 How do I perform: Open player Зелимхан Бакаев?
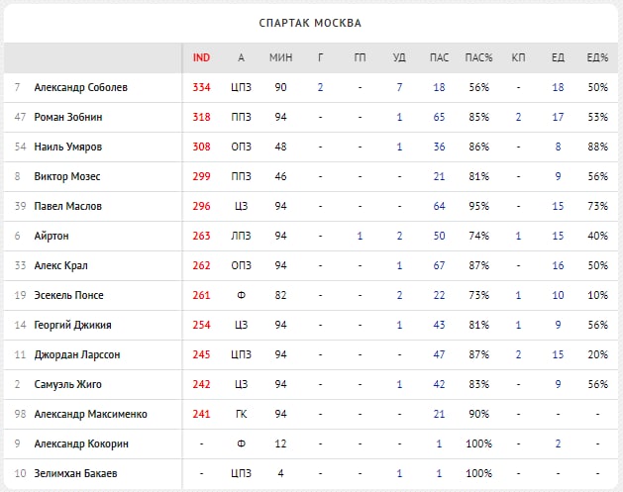pyautogui.click(x=75, y=473)
